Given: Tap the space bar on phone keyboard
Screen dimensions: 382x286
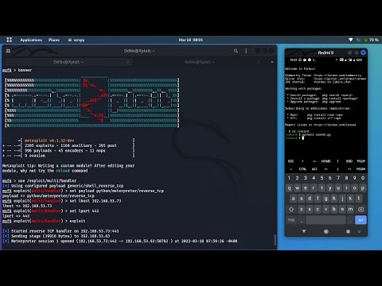Looking at the screenshot, I should coord(325,220).
